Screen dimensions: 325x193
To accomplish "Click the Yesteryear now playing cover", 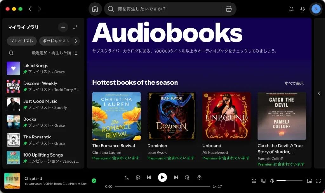I will coord(12,181).
